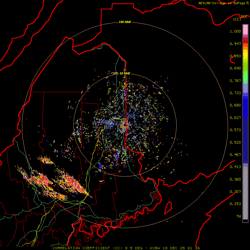Image resolution: width=250 pixels, height=250 pixels.
Task: Click the gray segment of the color bar
Action: tap(245, 193)
